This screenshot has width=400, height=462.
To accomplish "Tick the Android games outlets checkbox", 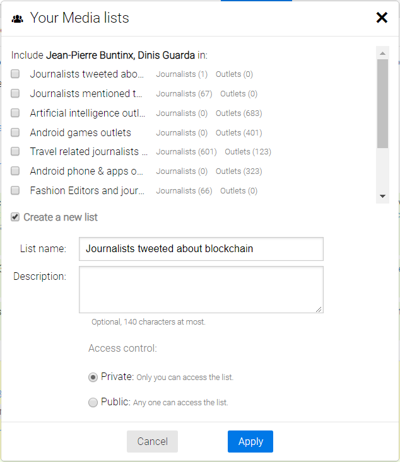I will pos(15,132).
